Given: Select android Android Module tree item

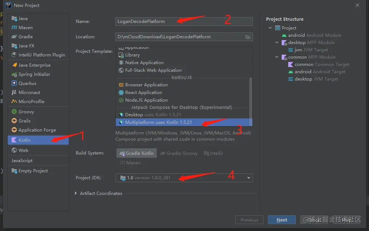Looking at the screenshot, I should coord(312,35).
